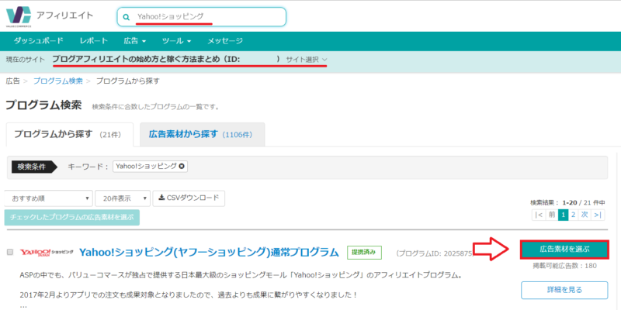
Task: Click the 広告 breadcrumb text
Action: tap(12, 81)
